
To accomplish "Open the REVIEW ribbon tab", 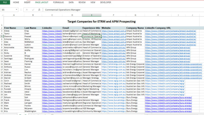I will pos(82,2).
